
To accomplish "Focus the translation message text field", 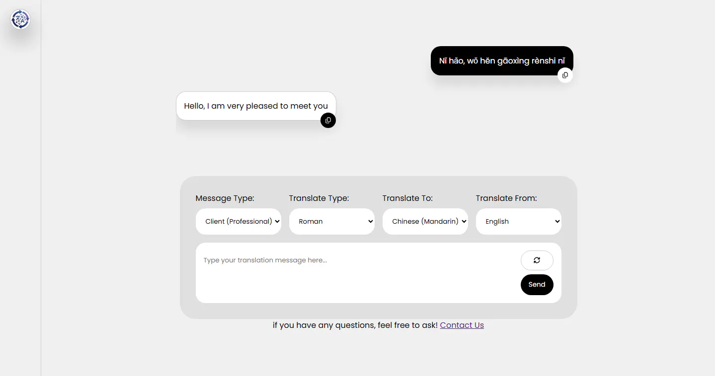I will tap(358, 273).
